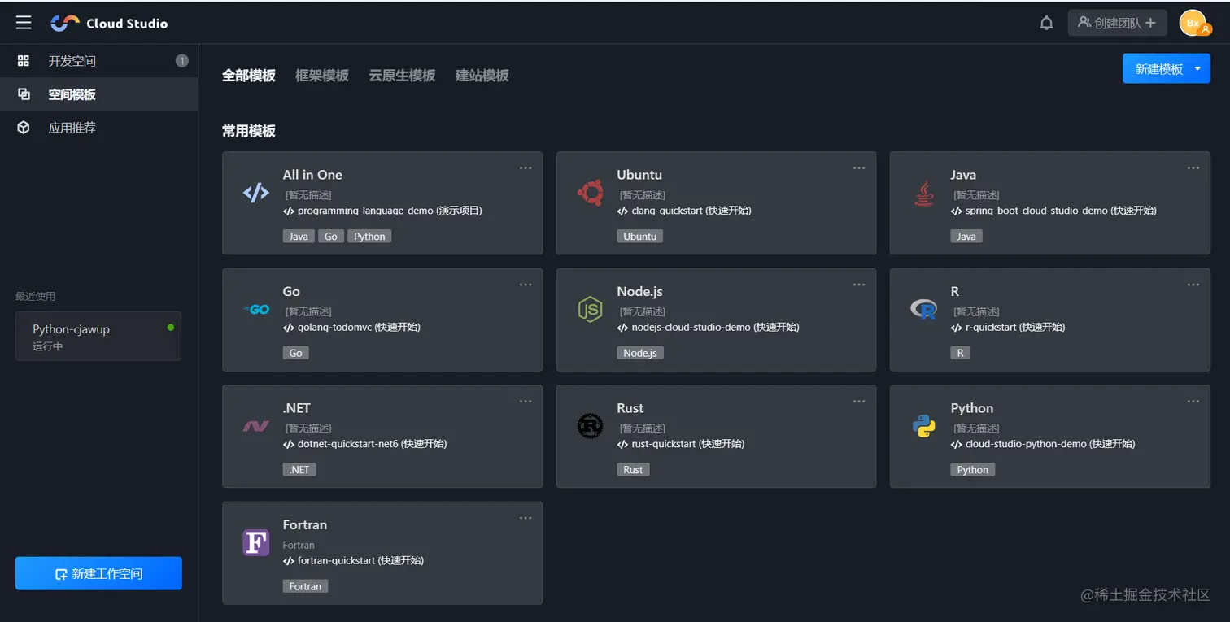Viewport: 1230px width, 622px height.
Task: Open more options on Rust card
Action: click(859, 402)
